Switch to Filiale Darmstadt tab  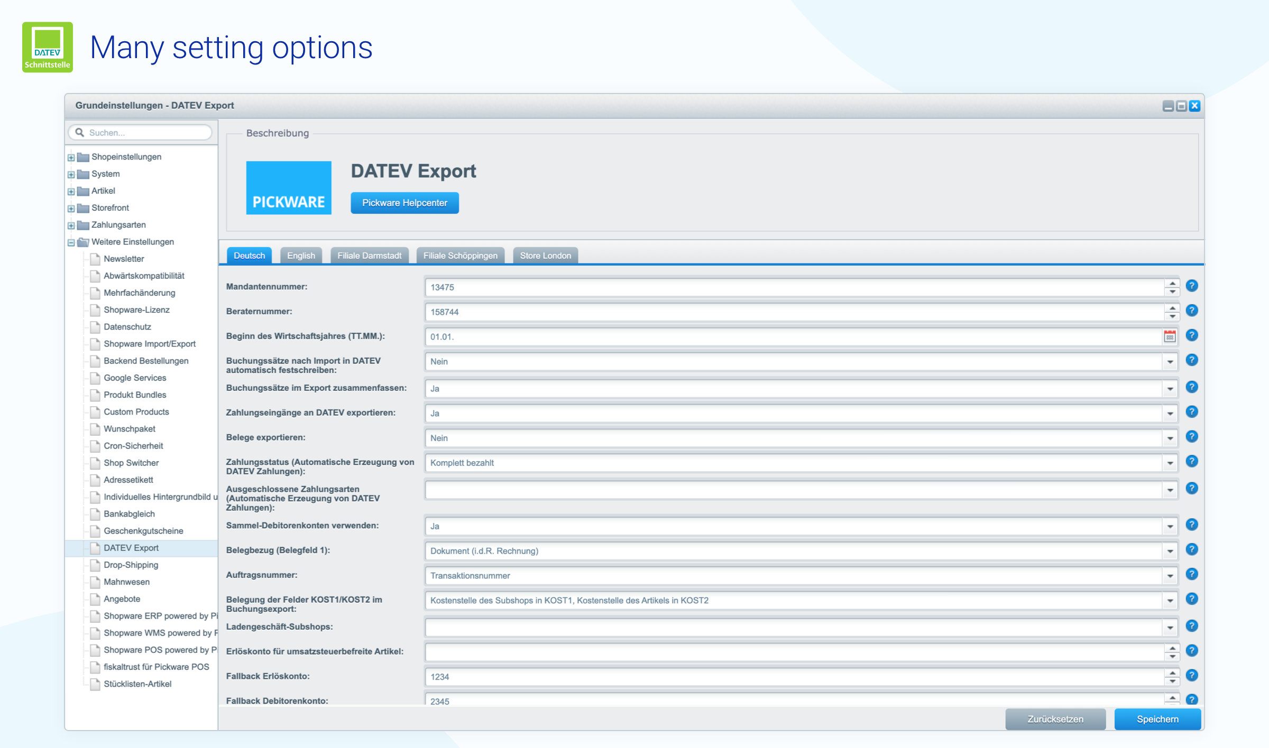(370, 256)
